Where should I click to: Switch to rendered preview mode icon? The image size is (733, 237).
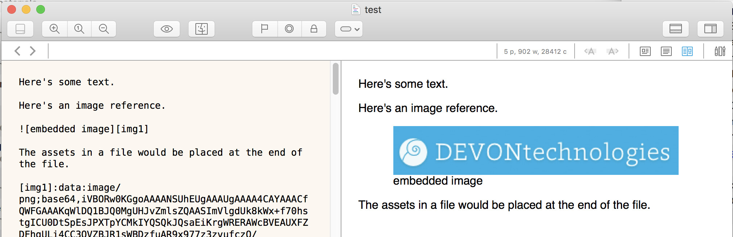pos(645,51)
